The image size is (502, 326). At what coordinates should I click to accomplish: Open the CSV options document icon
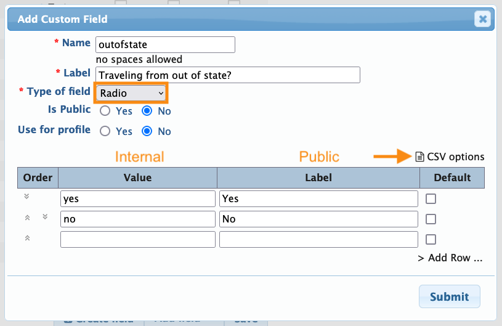click(x=419, y=157)
